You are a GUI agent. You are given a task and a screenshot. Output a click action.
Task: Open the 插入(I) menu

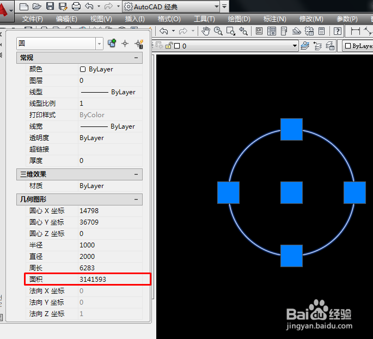[x=135, y=19]
